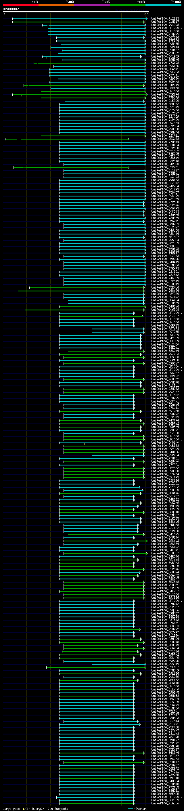Click the UniRef100_B9RXK8 label
This screenshot has height=811, width=184.
(165, 82)
